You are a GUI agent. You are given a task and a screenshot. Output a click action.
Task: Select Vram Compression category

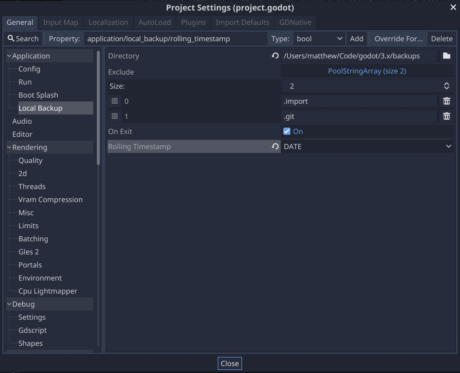click(50, 200)
